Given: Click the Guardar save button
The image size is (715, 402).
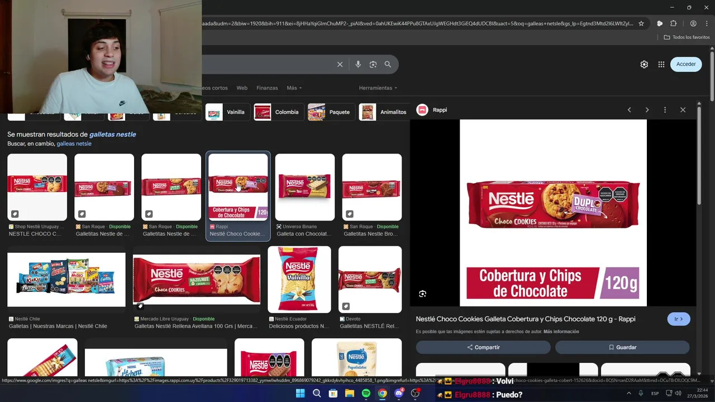Looking at the screenshot, I should coord(622,347).
